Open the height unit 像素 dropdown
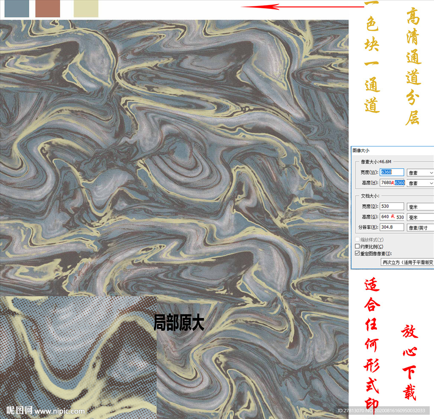The width and height of the screenshot is (434, 419). [420, 183]
